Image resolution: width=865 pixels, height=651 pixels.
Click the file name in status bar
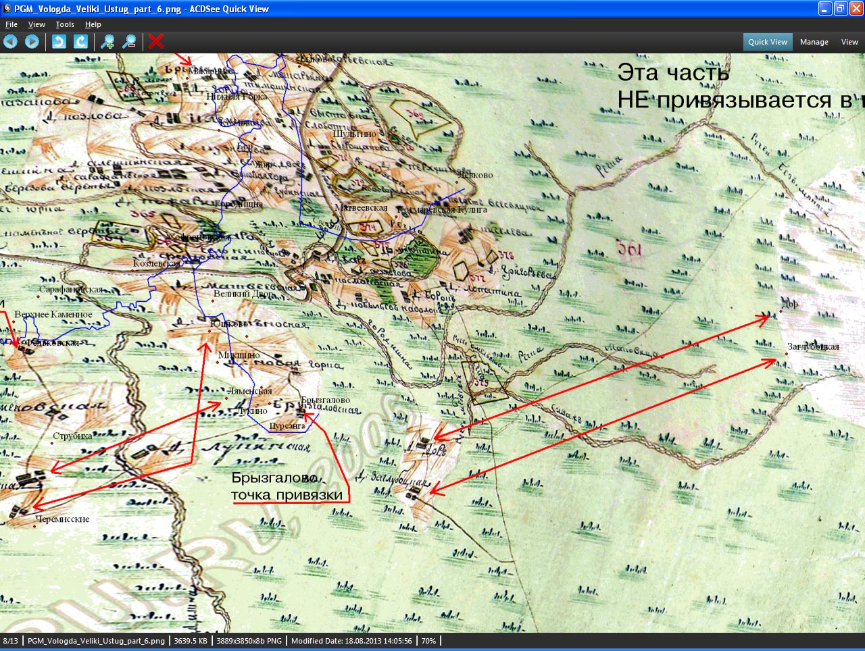coord(96,641)
